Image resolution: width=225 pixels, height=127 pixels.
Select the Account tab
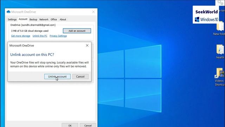[x=23, y=19]
